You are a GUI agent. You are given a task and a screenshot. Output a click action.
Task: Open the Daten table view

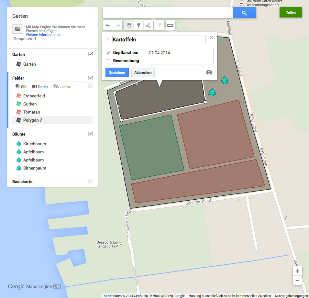40,87
